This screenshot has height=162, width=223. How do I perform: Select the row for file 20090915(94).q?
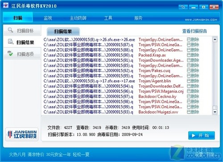click(x=121, y=86)
